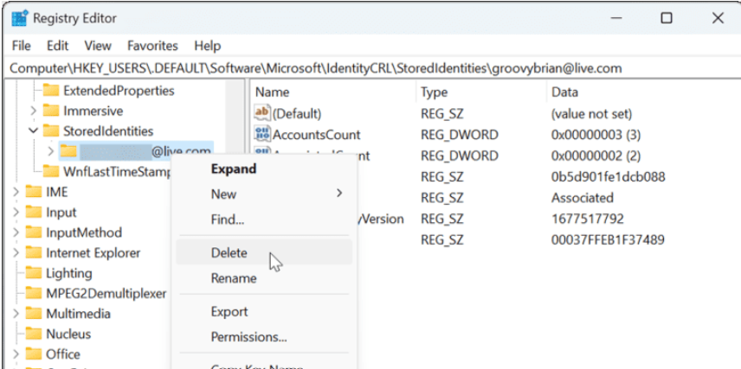Open the Favorites menu
This screenshot has height=369, width=741.
(x=152, y=46)
